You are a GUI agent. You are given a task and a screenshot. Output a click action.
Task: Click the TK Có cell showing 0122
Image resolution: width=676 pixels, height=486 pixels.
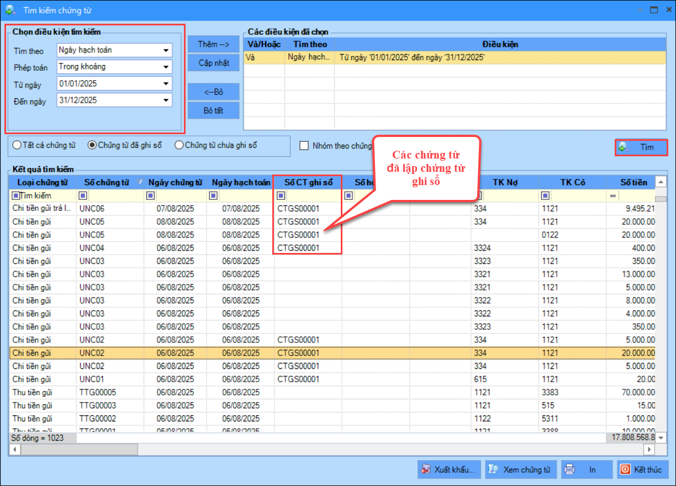pos(573,235)
